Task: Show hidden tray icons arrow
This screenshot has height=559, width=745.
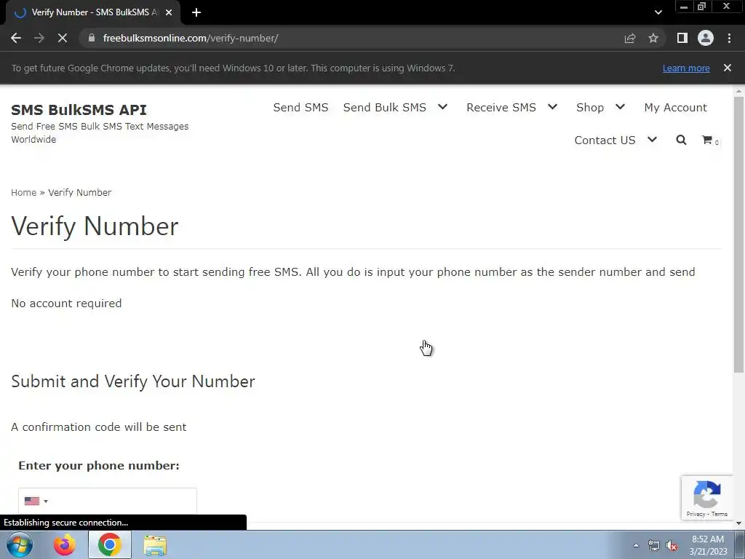Action: [x=636, y=545]
